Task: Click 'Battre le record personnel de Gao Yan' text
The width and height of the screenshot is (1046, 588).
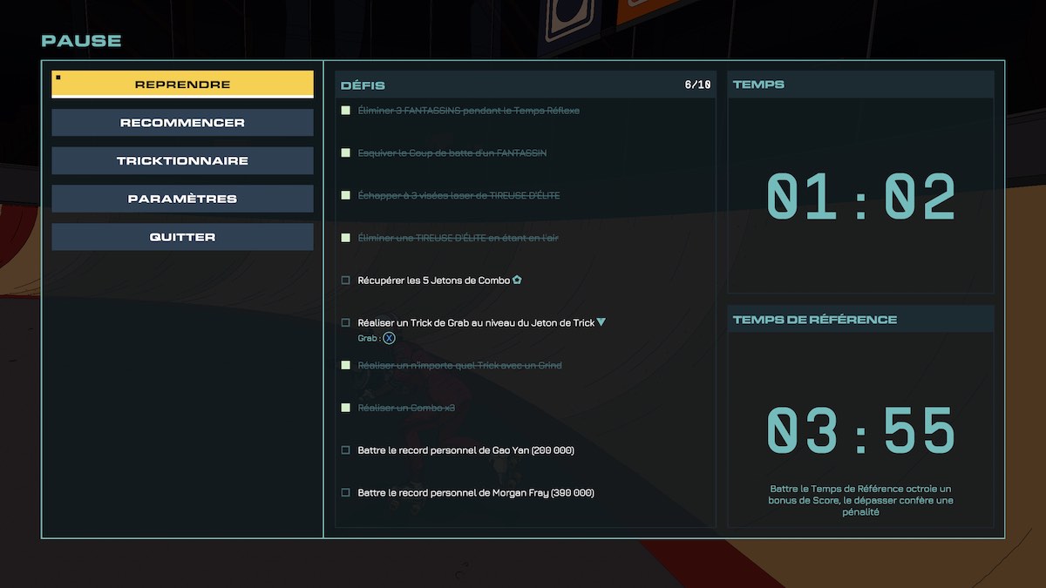Action: coord(465,450)
